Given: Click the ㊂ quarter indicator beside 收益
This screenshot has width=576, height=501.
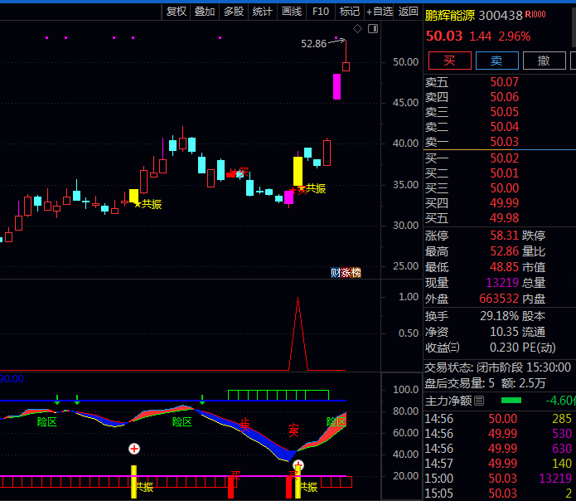Looking at the screenshot, I should (454, 348).
